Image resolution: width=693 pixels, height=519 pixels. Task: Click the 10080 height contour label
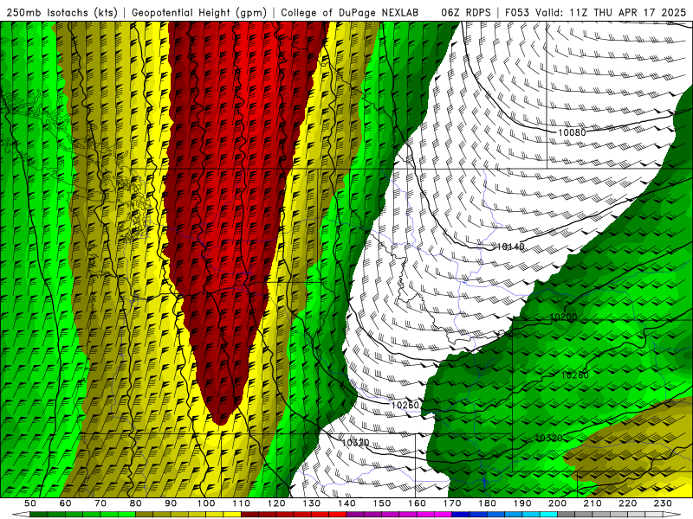pyautogui.click(x=572, y=132)
